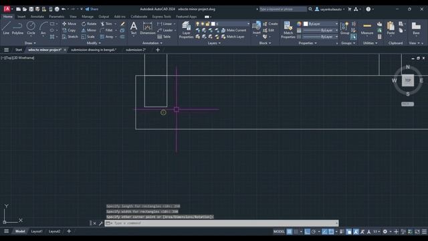Expand the Annotation panel
428x241 pixels.
click(152, 43)
